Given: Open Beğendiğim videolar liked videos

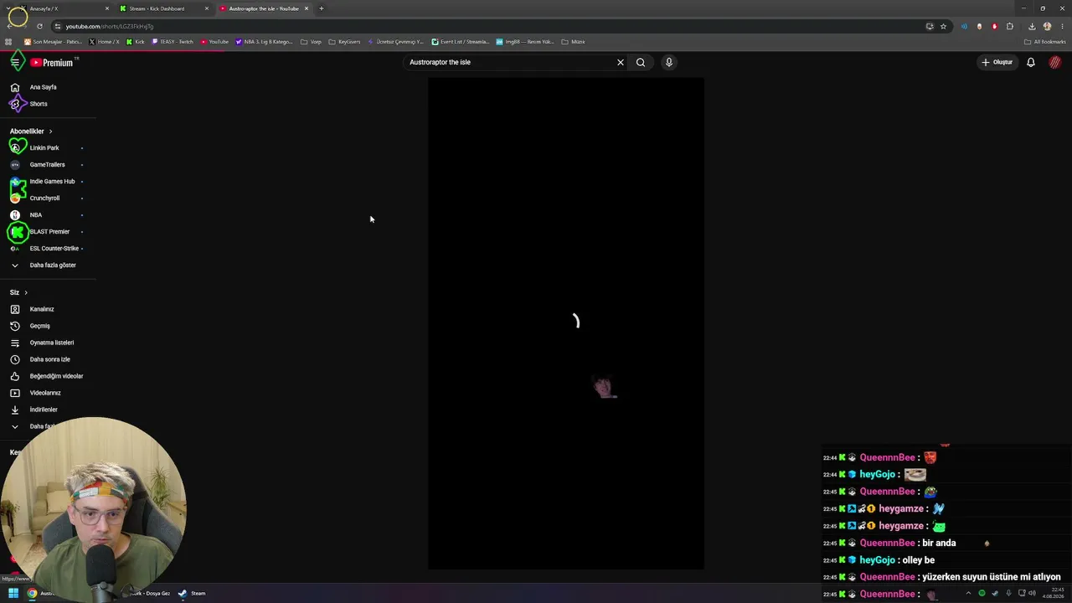Looking at the screenshot, I should pyautogui.click(x=56, y=376).
